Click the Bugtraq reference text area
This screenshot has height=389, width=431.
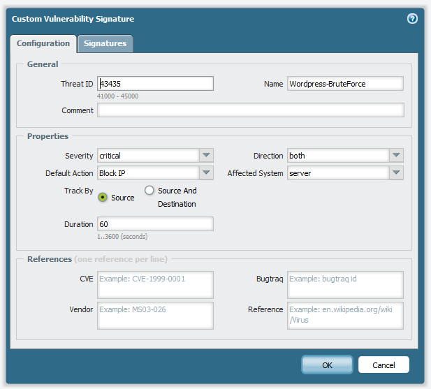tap(345, 285)
